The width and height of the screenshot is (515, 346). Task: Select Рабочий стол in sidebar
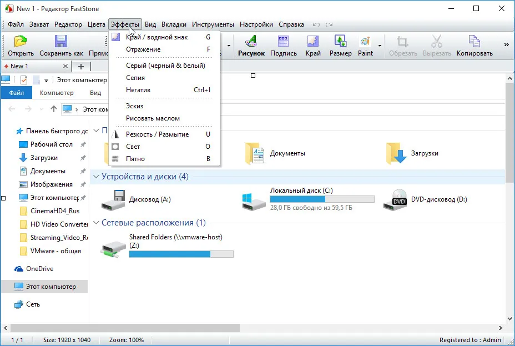pyautogui.click(x=51, y=144)
